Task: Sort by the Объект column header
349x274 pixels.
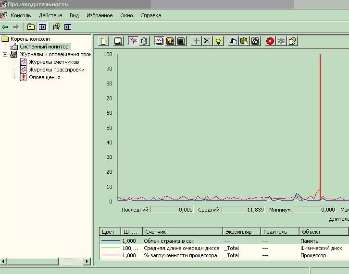Action: tap(324, 232)
